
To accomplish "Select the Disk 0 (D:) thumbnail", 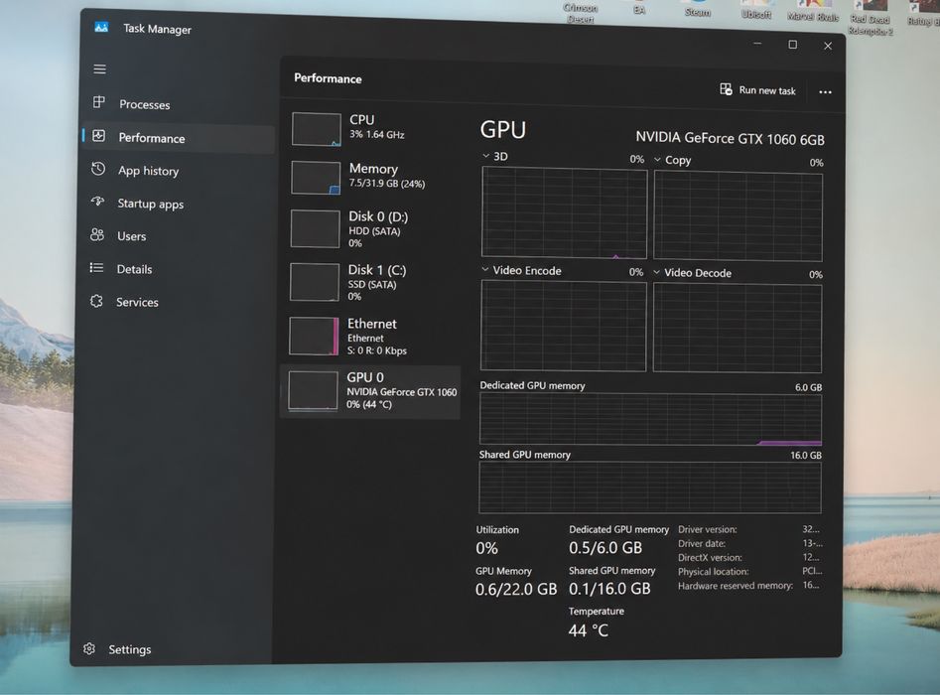I will pos(316,228).
